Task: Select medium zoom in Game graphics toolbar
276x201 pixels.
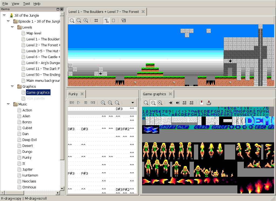Action: point(153,103)
